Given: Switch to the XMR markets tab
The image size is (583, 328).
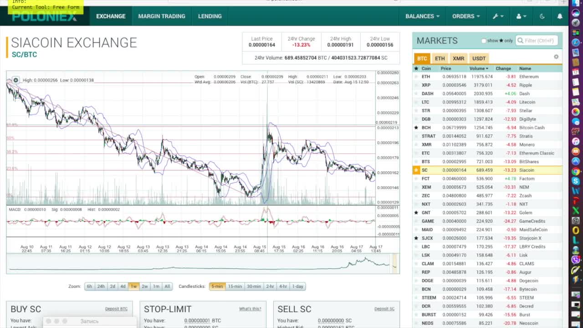Looking at the screenshot, I should click(458, 58).
